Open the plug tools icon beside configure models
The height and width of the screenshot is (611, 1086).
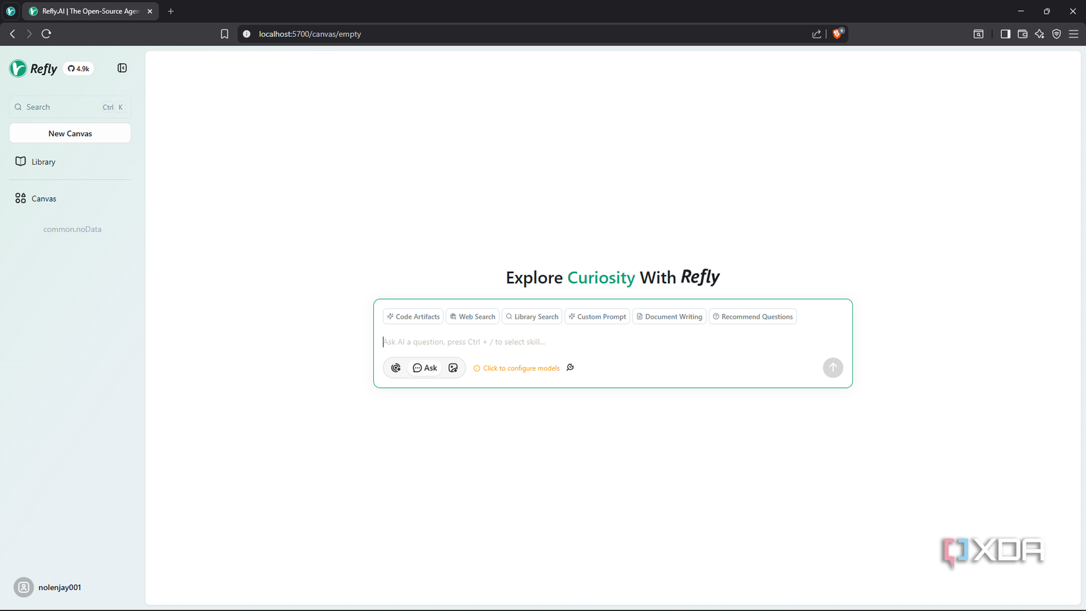571,367
